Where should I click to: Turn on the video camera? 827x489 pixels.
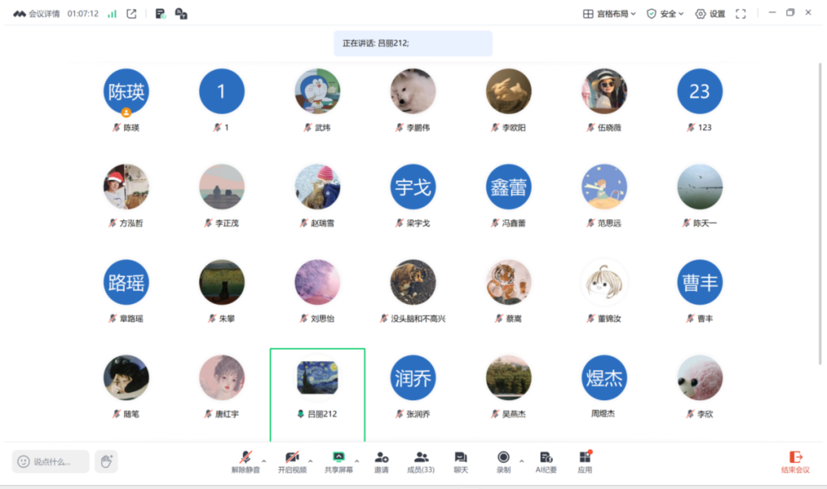(x=292, y=462)
